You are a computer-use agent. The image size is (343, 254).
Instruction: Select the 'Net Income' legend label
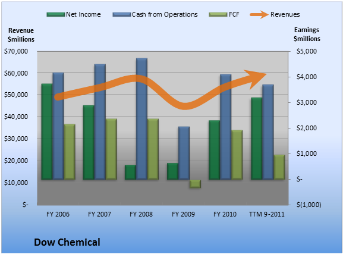(83, 14)
